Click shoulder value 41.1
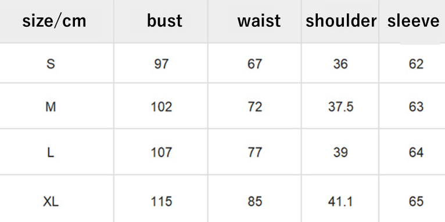Viewport: 445px width, 222px height. (x=340, y=202)
